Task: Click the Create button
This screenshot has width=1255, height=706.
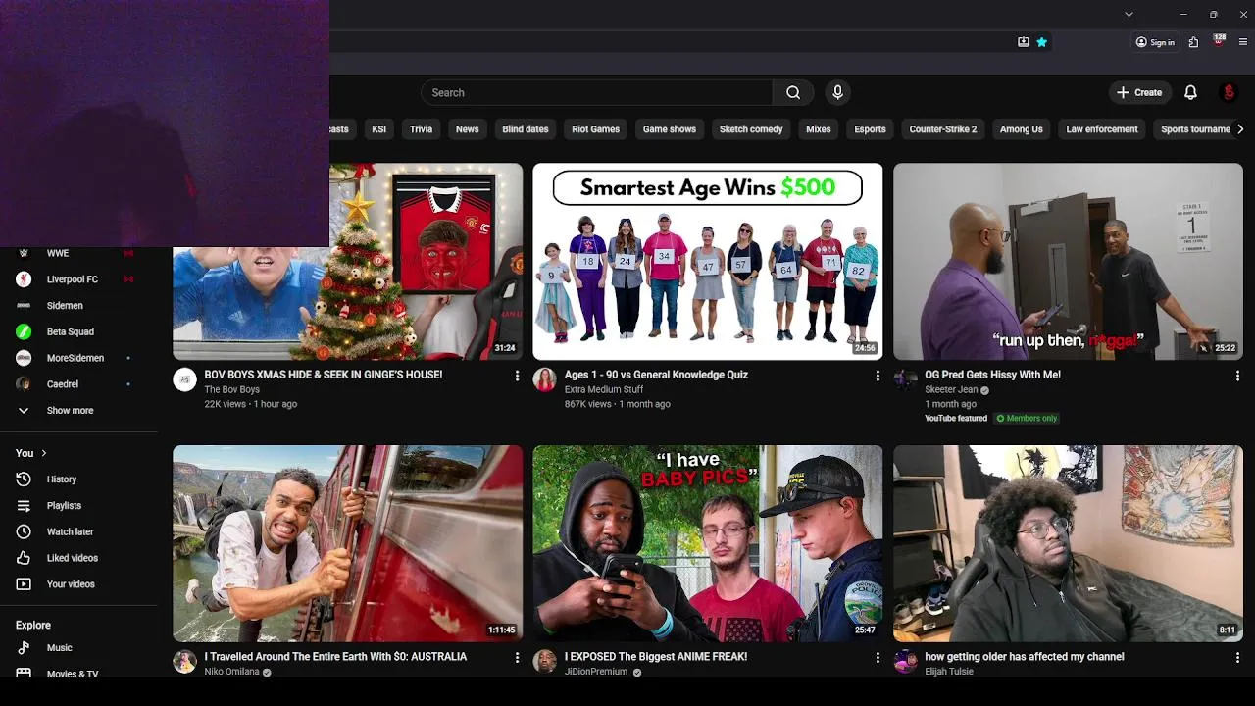Action: (1138, 92)
